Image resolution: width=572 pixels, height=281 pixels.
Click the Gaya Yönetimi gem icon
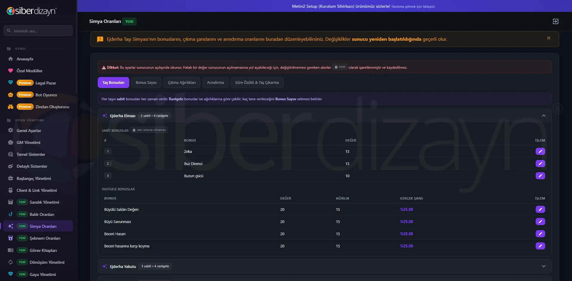tap(10, 274)
